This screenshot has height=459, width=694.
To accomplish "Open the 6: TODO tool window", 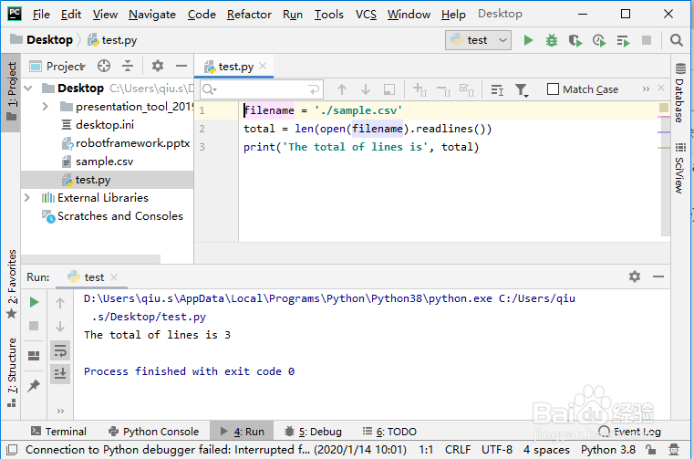I will pos(389,432).
